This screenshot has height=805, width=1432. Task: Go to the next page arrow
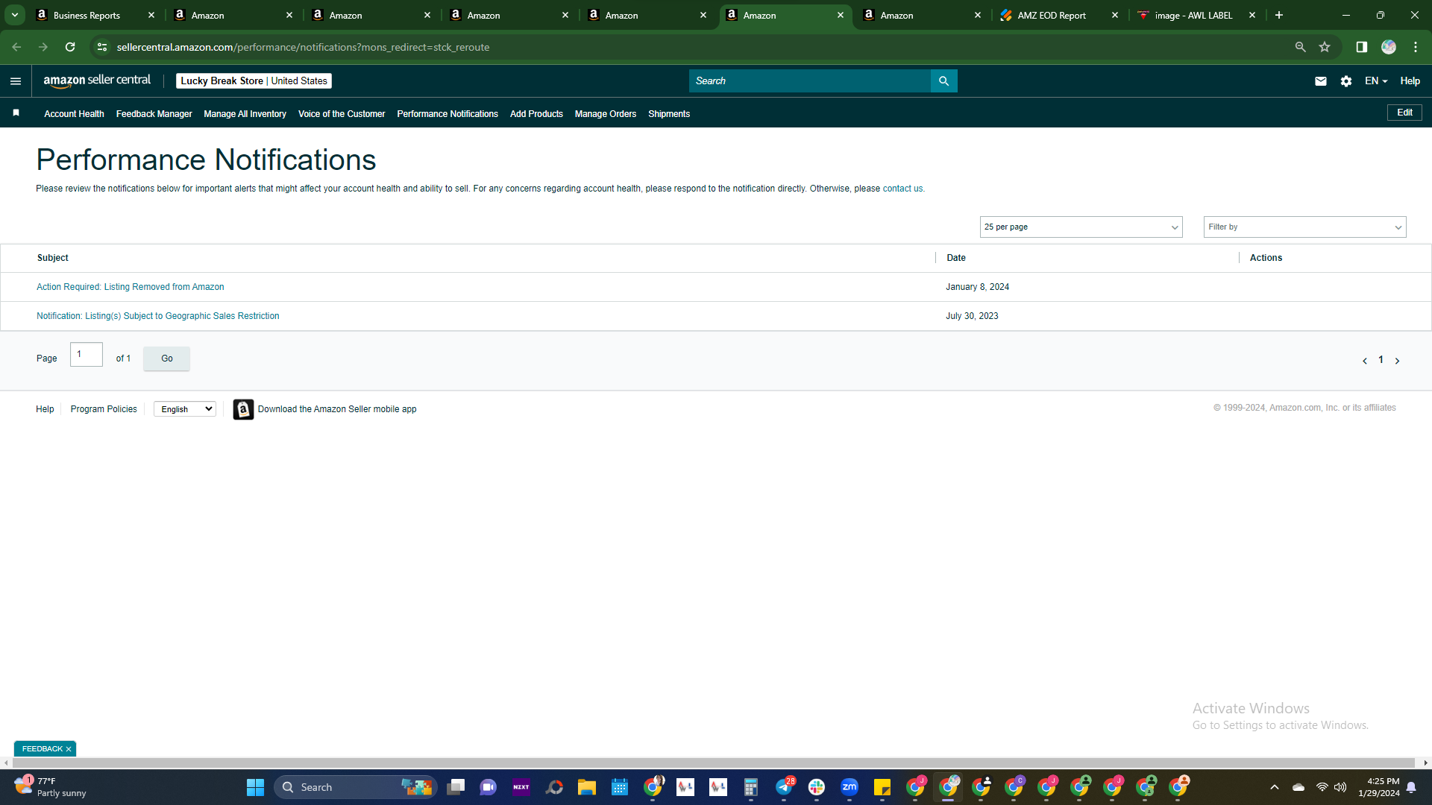[1397, 361]
